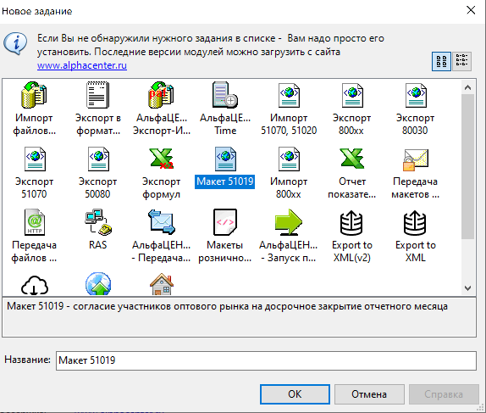Click the scroll up arrow of task list
Viewport: 486px width, 413px height.
point(467,87)
